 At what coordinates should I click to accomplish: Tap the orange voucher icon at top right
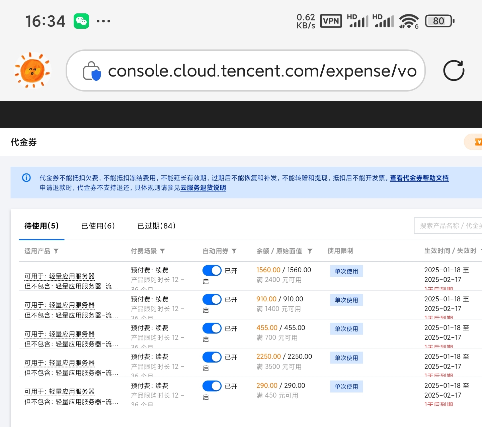coord(478,142)
